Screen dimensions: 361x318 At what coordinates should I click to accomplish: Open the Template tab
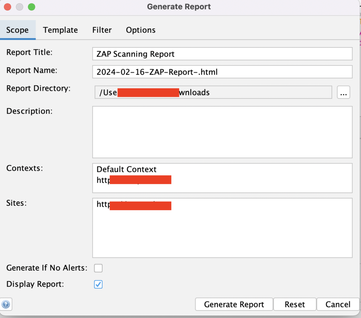(x=60, y=30)
